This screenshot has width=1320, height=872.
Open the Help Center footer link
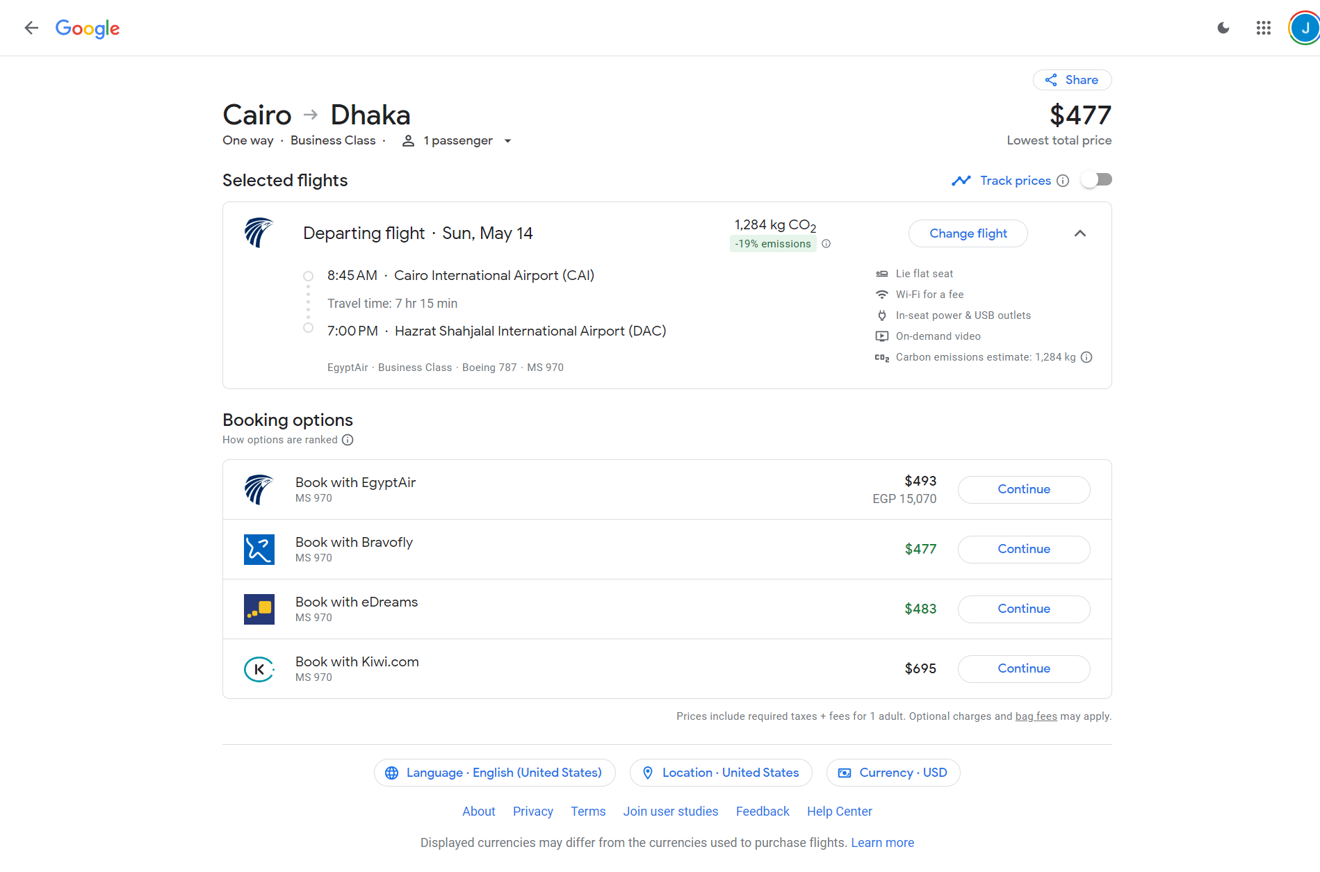point(839,812)
